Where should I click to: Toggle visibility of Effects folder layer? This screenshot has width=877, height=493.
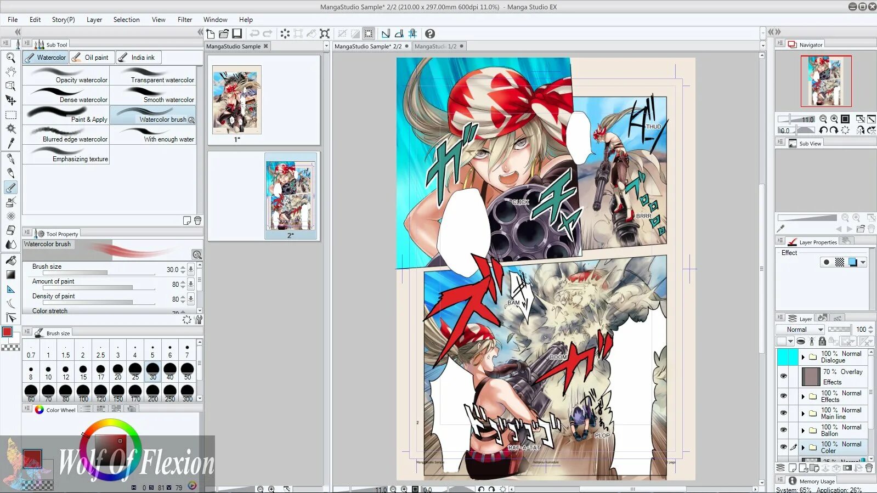pos(783,396)
